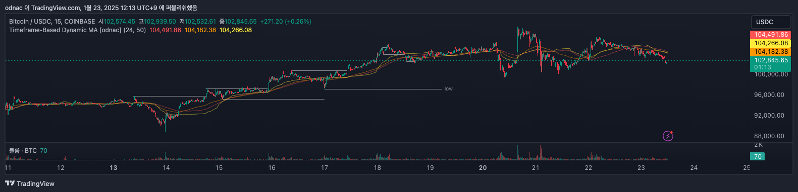The image size is (798, 192).
Task: Click date 18 on the time axis
Action: (377, 168)
